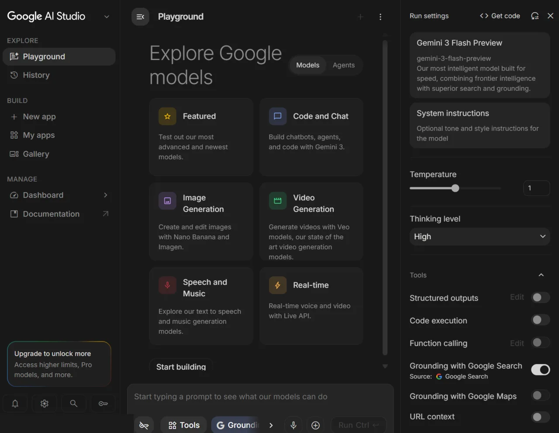
Task: Enable Grounding with Google Maps toggle
Action: pyautogui.click(x=540, y=395)
